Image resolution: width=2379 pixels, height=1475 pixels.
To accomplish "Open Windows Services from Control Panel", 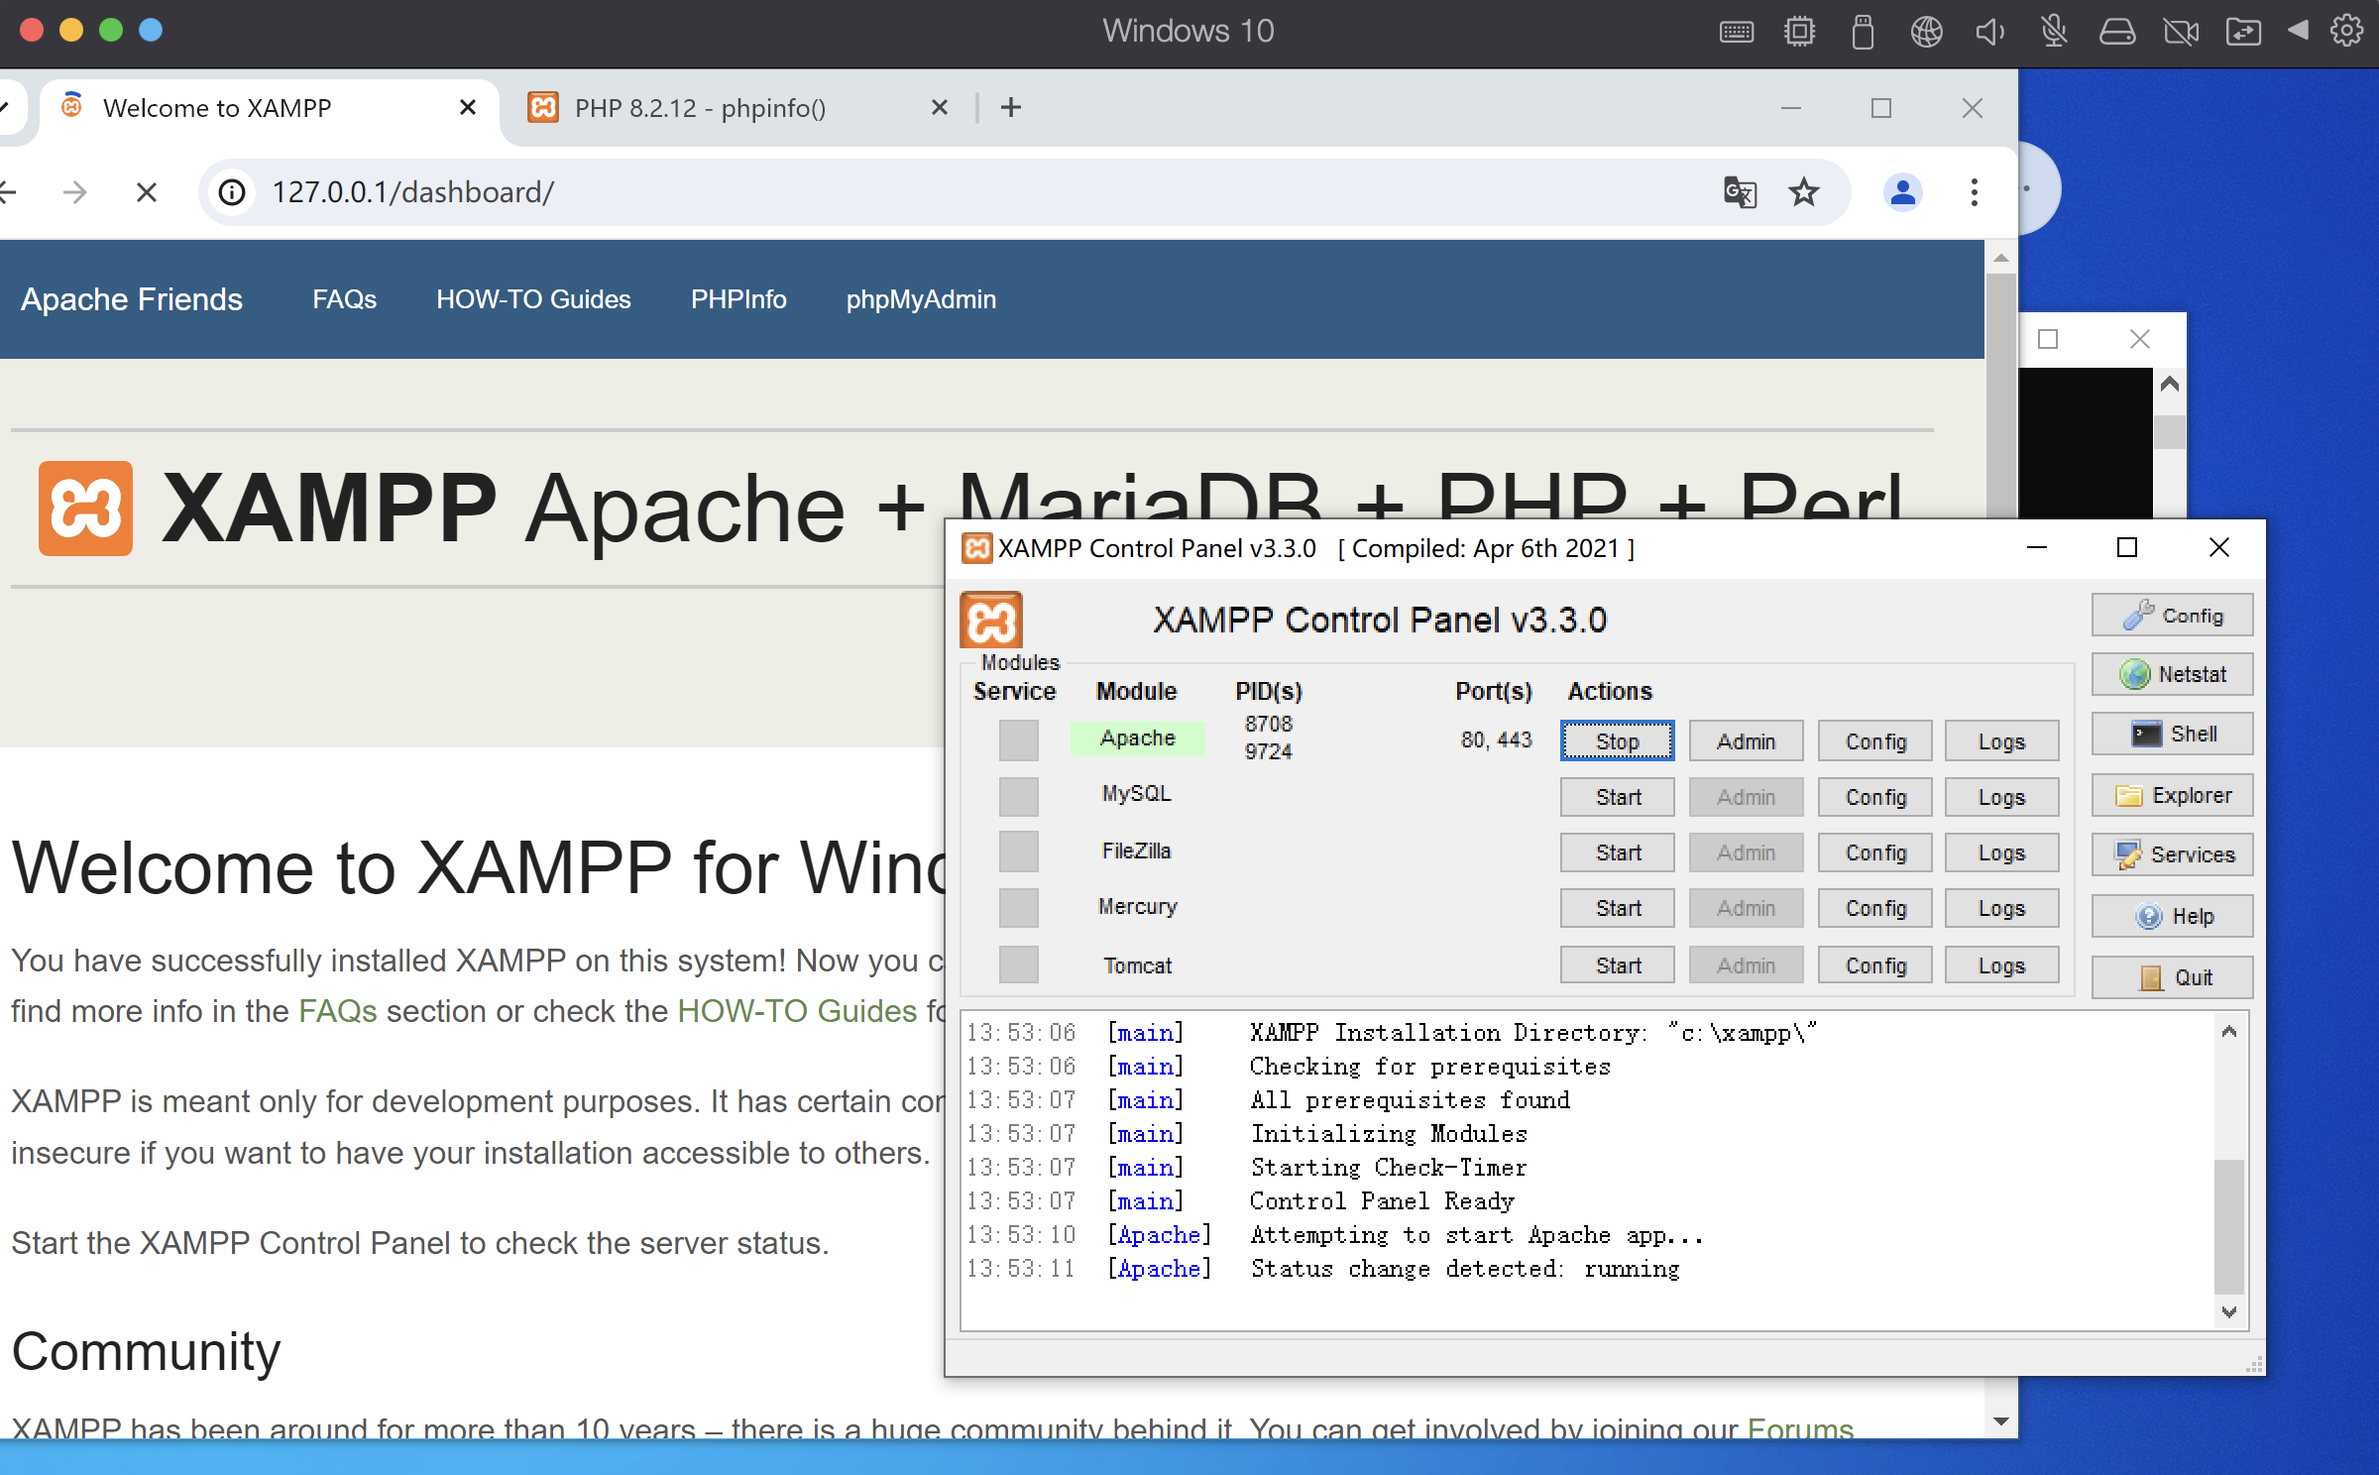I will pyautogui.click(x=2172, y=855).
